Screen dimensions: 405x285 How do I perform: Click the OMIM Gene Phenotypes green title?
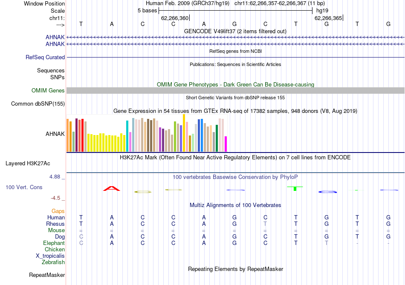pyautogui.click(x=235, y=84)
